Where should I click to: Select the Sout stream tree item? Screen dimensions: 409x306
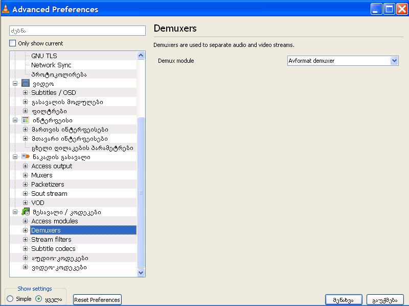pos(49,194)
